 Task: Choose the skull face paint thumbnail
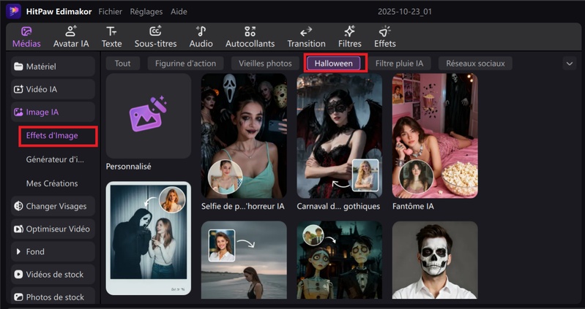click(435, 260)
